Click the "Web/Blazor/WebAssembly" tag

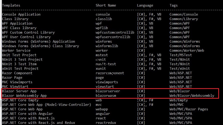click(x=192, y=96)
